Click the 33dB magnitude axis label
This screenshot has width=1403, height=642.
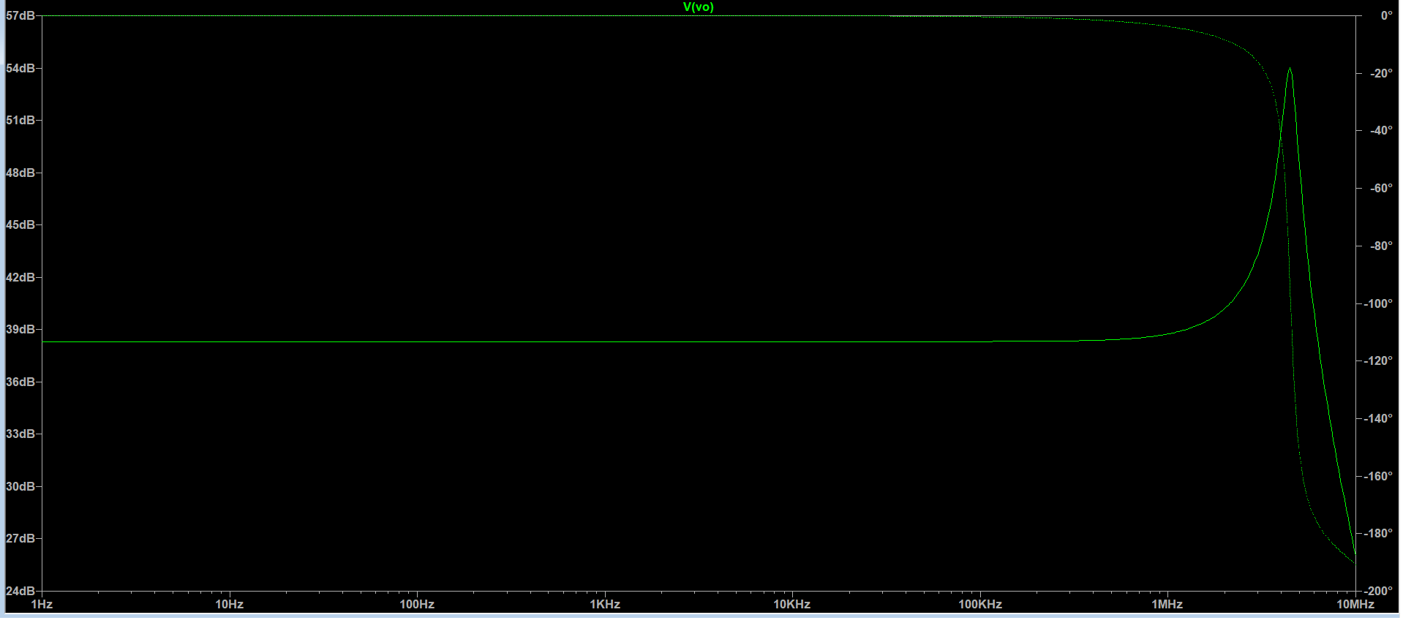tap(20, 434)
